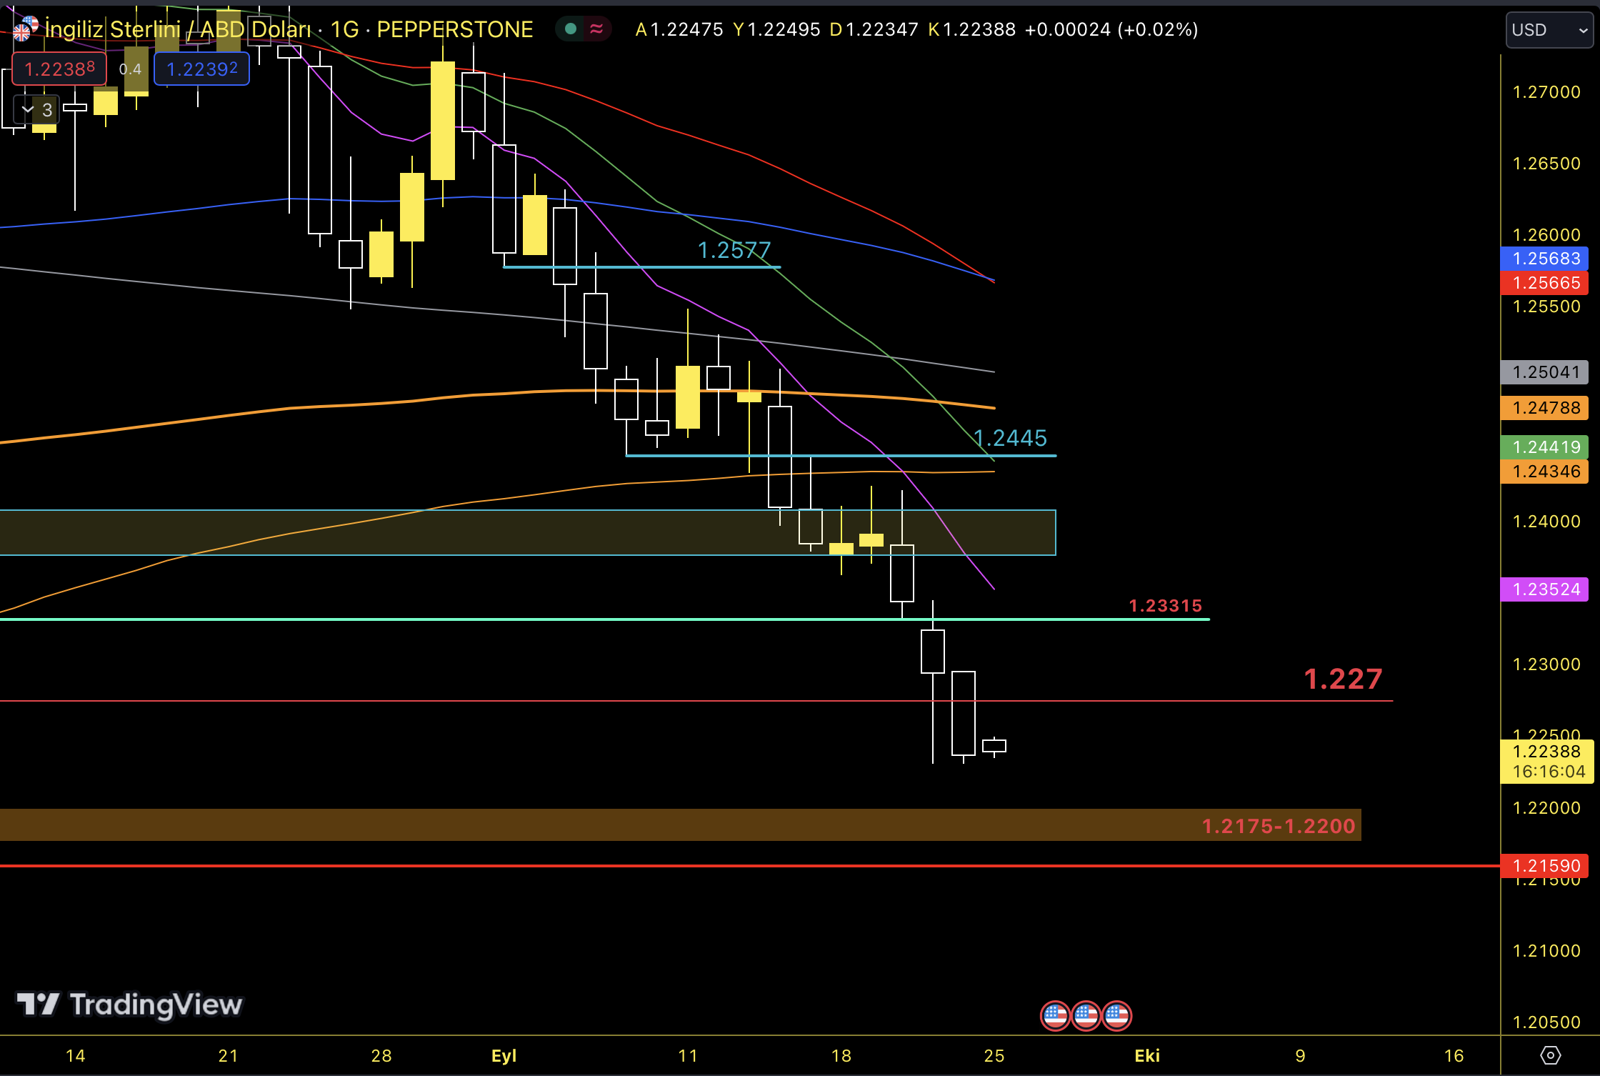Click the blue buy price 1.22392 button
This screenshot has width=1600, height=1076.
tap(201, 69)
